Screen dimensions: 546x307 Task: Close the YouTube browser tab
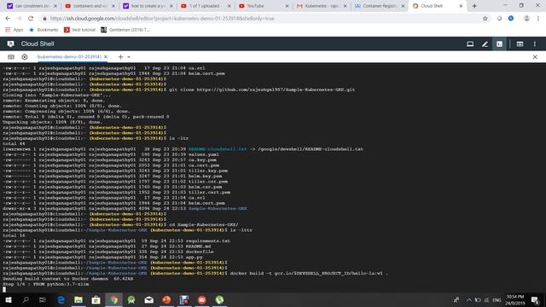(x=287, y=6)
